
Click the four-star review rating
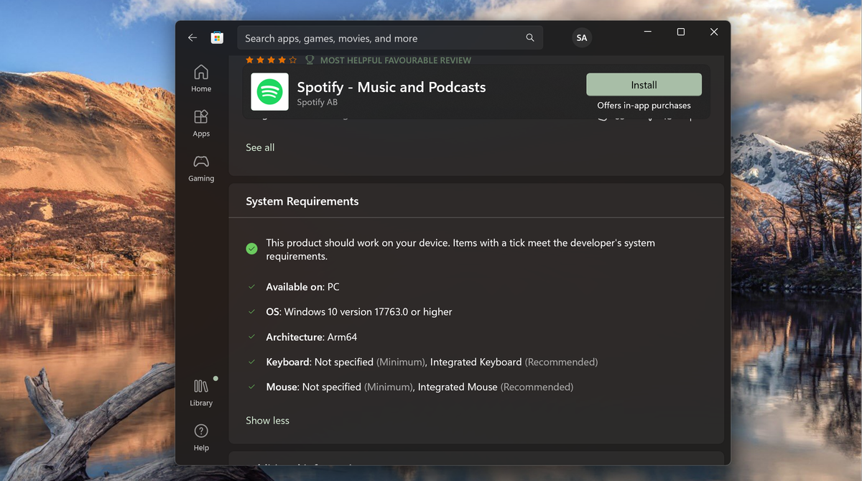click(271, 60)
